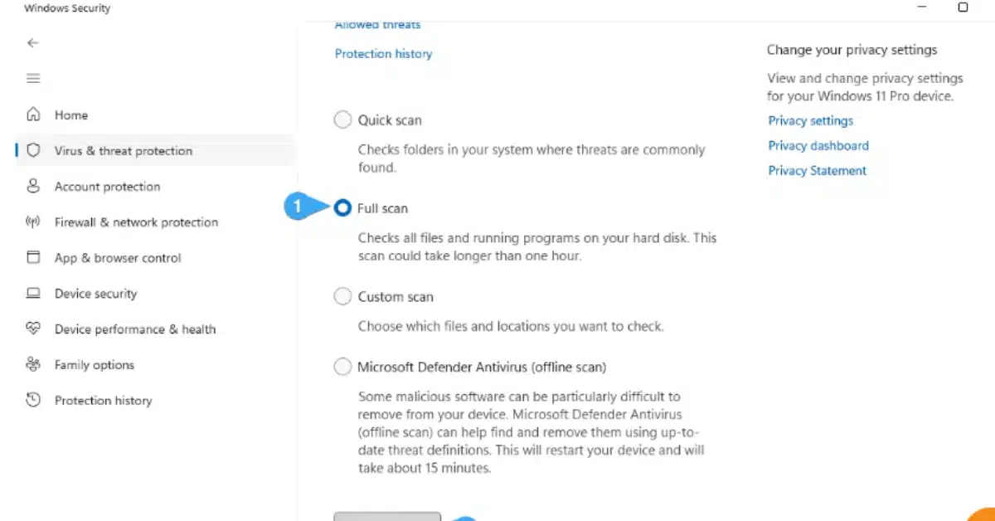
Task: Open the hamburger navigation menu
Action: pos(33,79)
